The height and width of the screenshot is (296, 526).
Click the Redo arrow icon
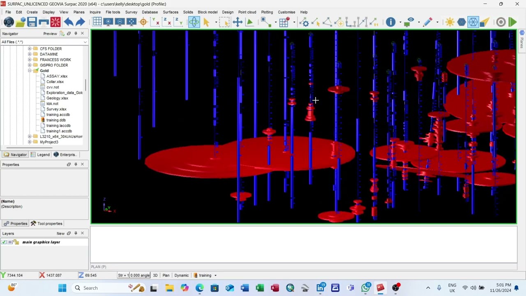coord(80,22)
